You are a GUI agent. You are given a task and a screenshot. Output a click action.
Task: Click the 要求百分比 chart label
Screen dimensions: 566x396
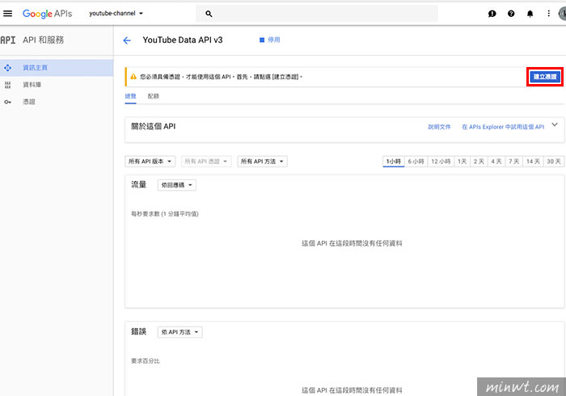(x=145, y=360)
